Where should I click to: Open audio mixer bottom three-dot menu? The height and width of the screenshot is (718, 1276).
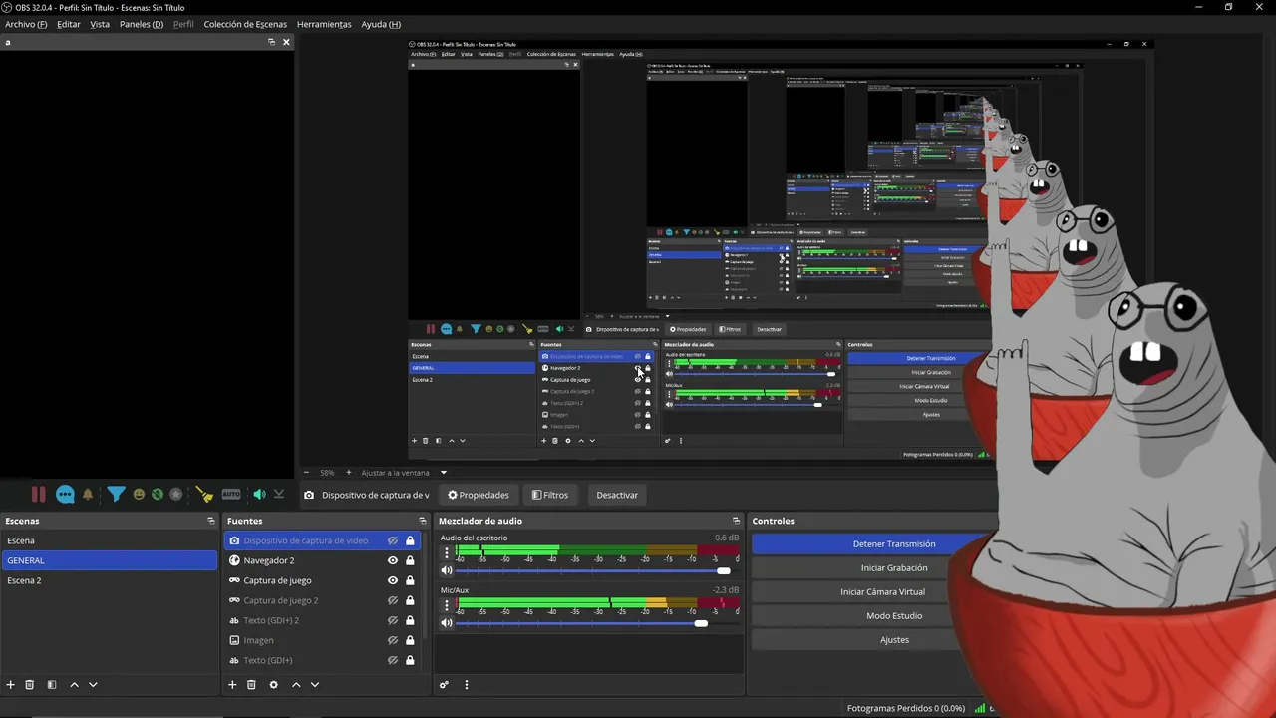pyautogui.click(x=466, y=685)
